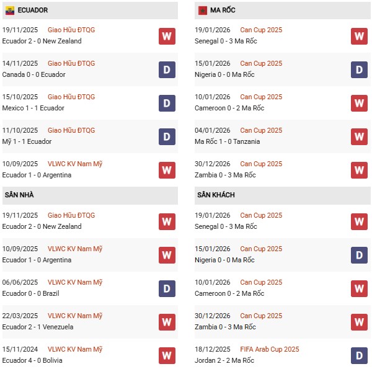This screenshot has height=369, width=372.
Task: Click D badge for Jordan 2-2 Ma Rốc
Action: click(359, 355)
